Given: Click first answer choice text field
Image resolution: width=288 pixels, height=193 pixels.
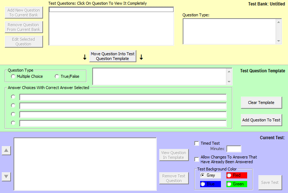Looking at the screenshot, I should pyautogui.click(x=123, y=97).
